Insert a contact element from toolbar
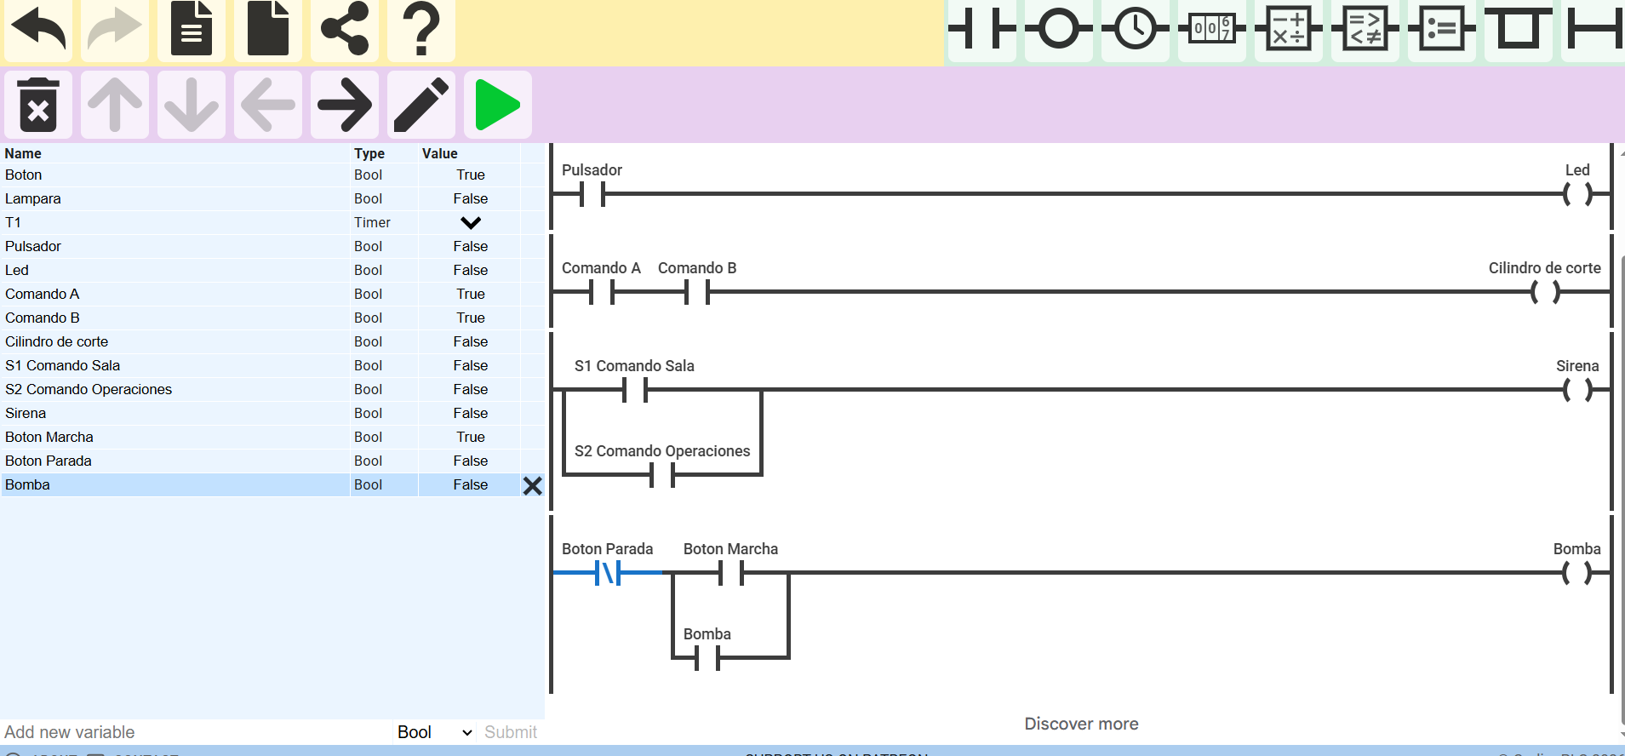This screenshot has width=1625, height=756. tap(982, 29)
